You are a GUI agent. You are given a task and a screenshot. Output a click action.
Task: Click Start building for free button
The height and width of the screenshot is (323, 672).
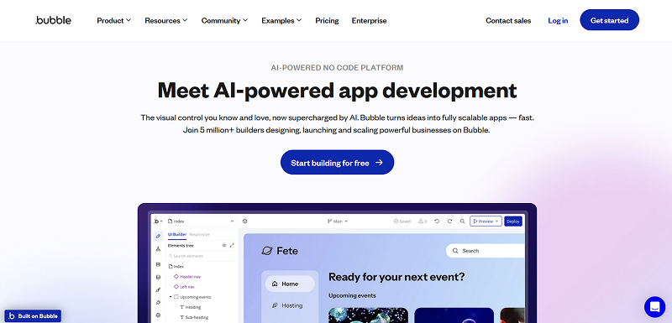click(x=338, y=162)
